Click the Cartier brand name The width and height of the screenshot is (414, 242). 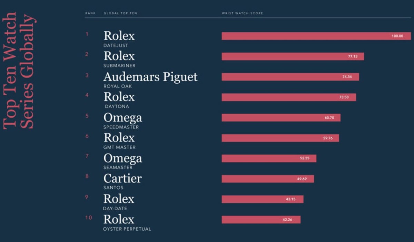122,178
